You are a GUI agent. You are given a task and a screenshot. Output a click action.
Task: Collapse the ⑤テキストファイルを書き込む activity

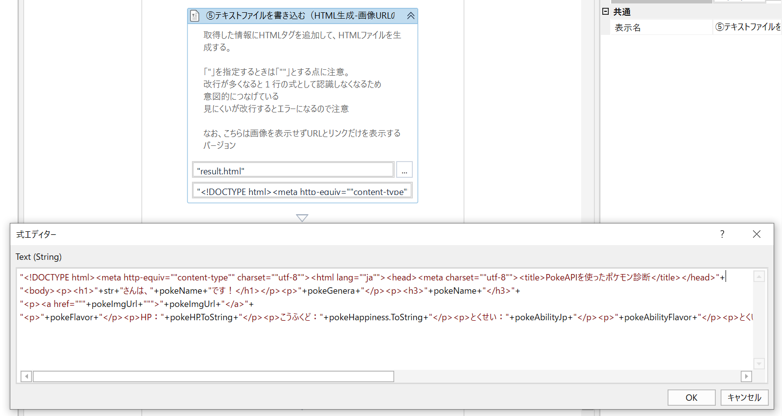[411, 16]
